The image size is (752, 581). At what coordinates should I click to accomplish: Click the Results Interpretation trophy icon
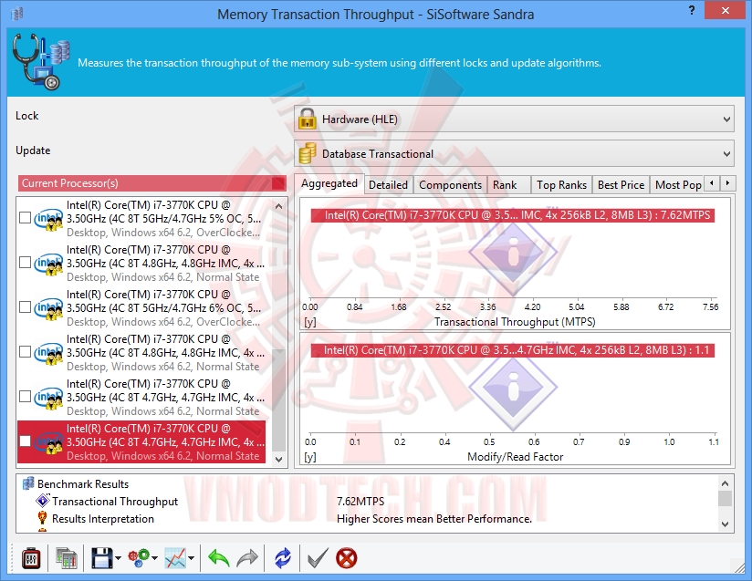pyautogui.click(x=42, y=518)
